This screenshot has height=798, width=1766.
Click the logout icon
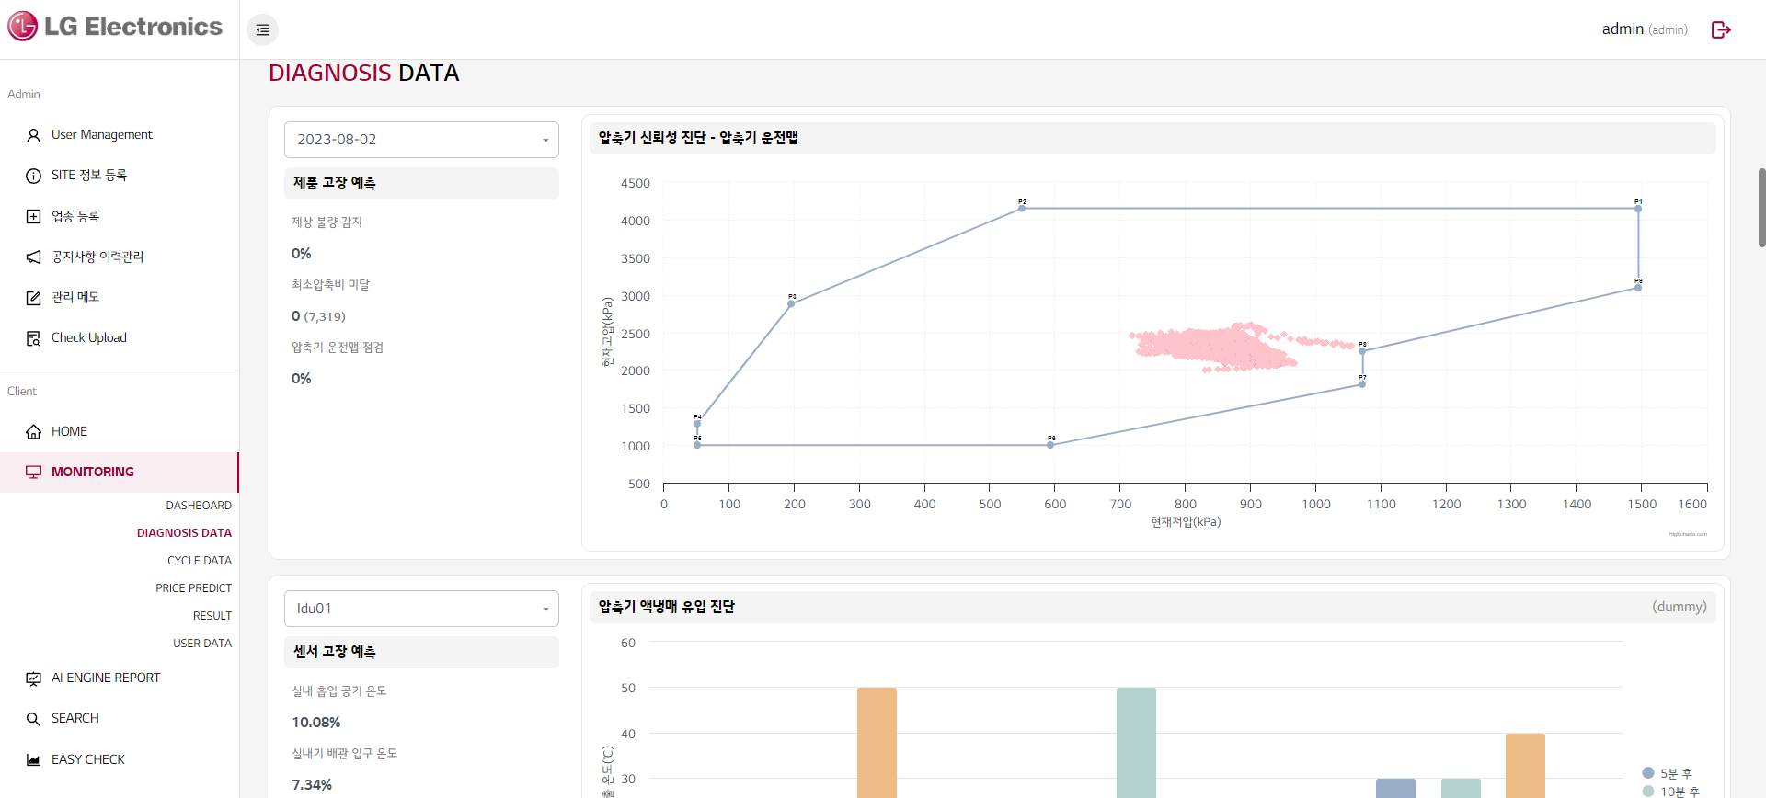pos(1721,29)
